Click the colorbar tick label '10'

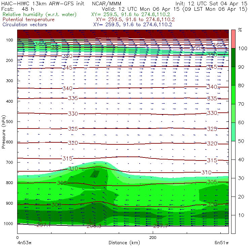tap(241, 215)
